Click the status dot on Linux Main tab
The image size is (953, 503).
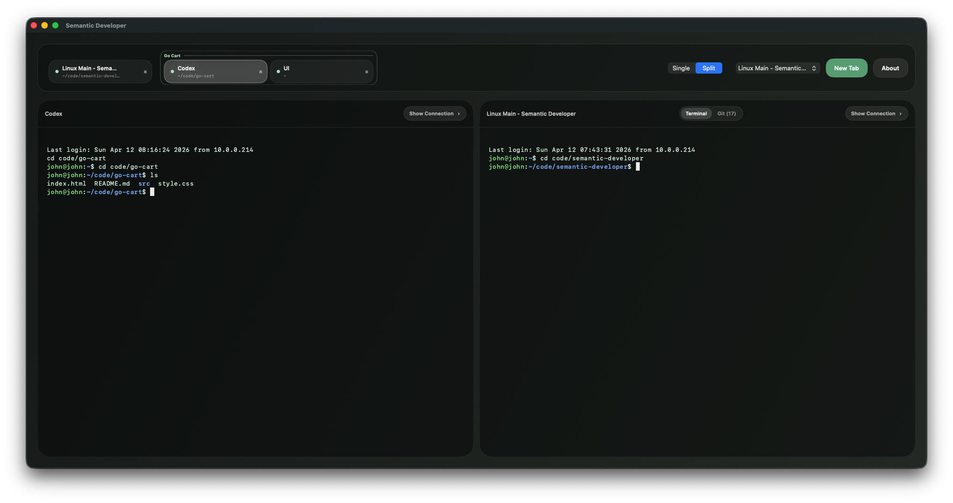coord(57,71)
